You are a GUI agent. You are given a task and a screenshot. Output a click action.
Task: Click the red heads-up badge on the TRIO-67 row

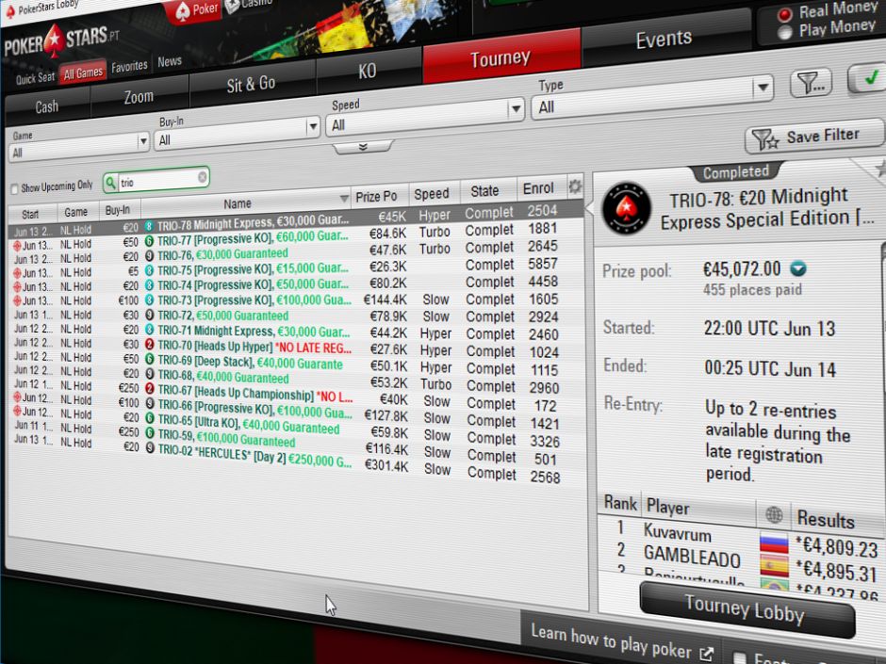pyautogui.click(x=150, y=388)
